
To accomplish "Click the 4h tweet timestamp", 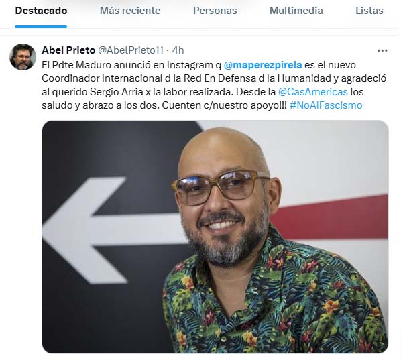I will [x=178, y=50].
